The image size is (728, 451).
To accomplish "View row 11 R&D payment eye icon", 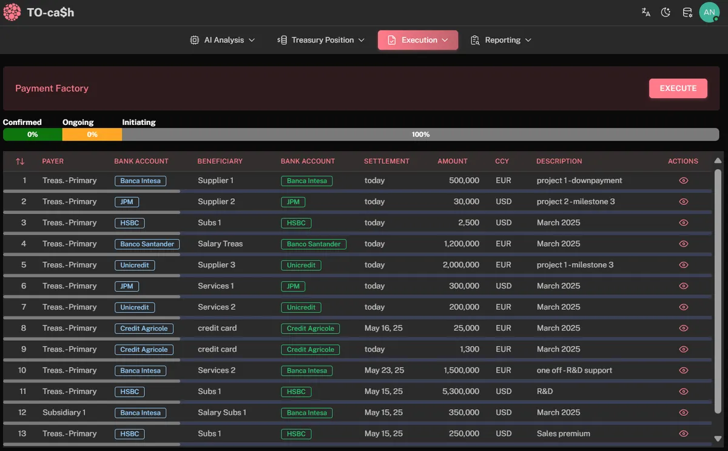I will point(684,392).
